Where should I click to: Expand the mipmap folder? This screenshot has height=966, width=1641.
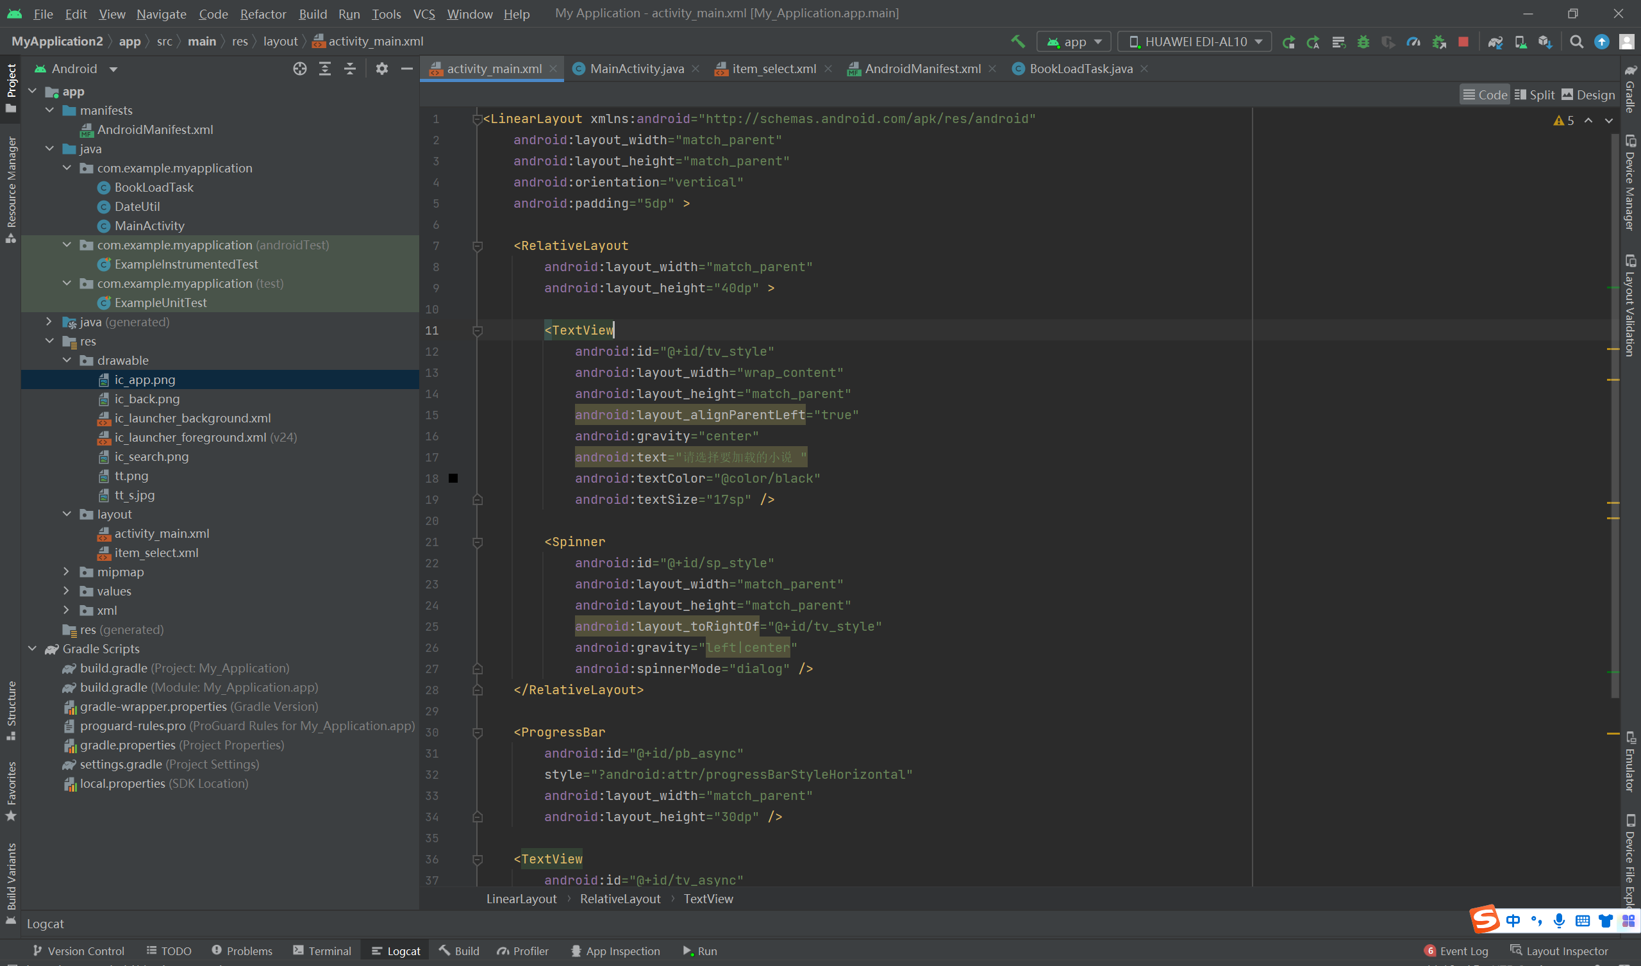pyautogui.click(x=67, y=572)
